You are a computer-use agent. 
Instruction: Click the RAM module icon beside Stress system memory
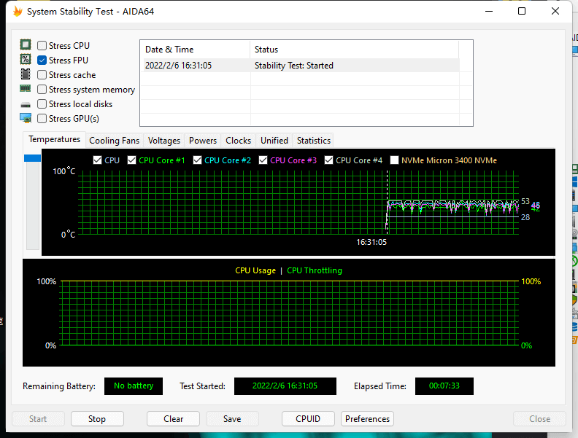click(26, 88)
